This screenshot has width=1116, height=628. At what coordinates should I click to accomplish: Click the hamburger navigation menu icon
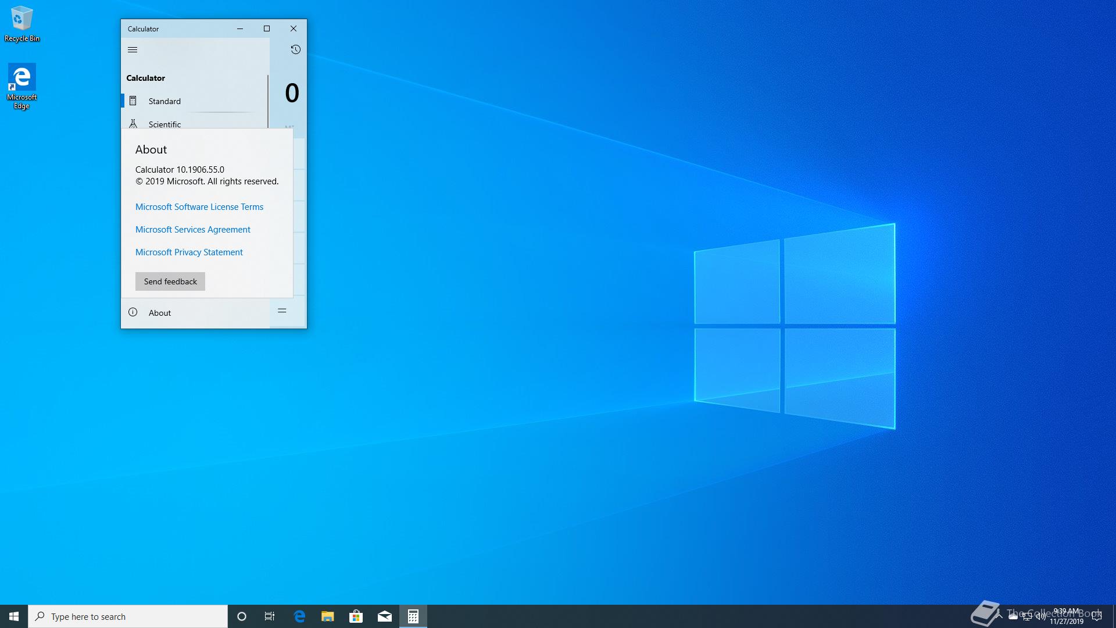click(133, 49)
